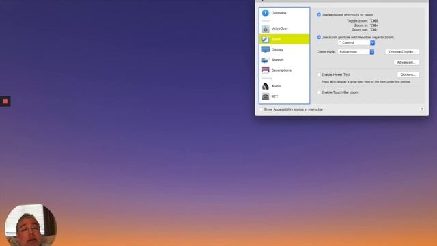Screen dimensions: 437x246
Task: Select the Descriptions row label
Action: [x=281, y=70]
